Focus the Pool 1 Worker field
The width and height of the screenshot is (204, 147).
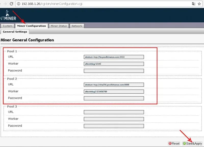coord(114,64)
